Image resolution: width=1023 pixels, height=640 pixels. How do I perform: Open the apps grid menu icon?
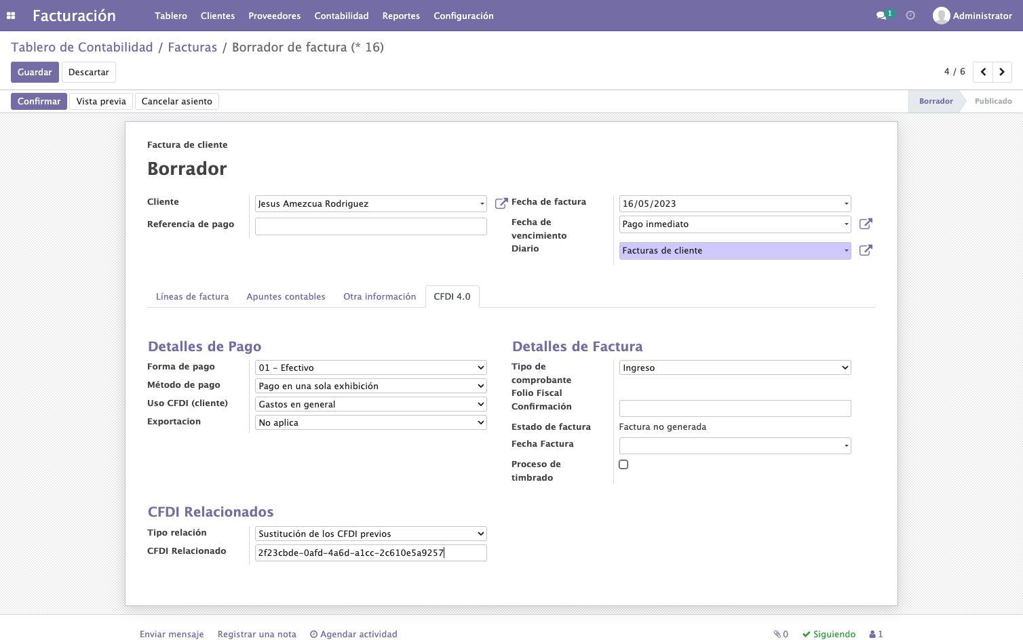click(x=11, y=16)
